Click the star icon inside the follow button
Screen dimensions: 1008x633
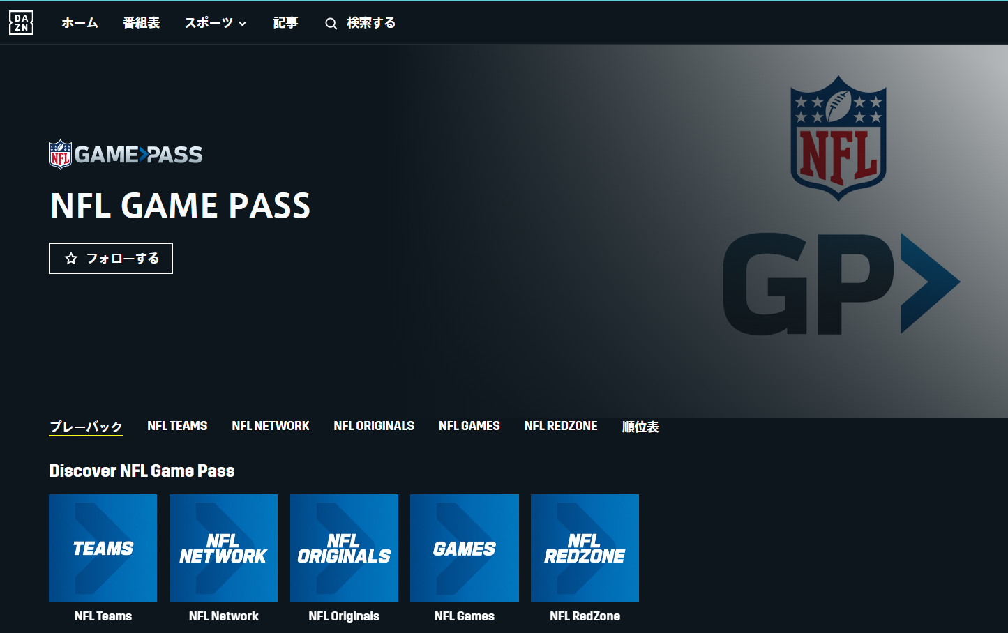[x=70, y=258]
